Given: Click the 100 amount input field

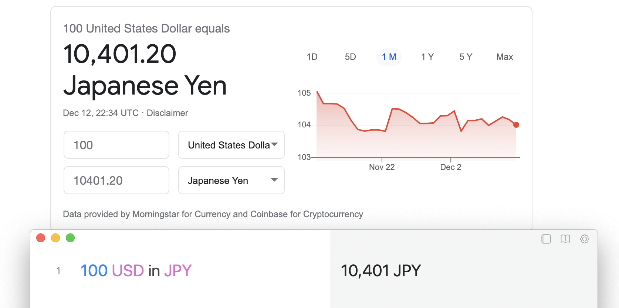Looking at the screenshot, I should click(x=116, y=145).
